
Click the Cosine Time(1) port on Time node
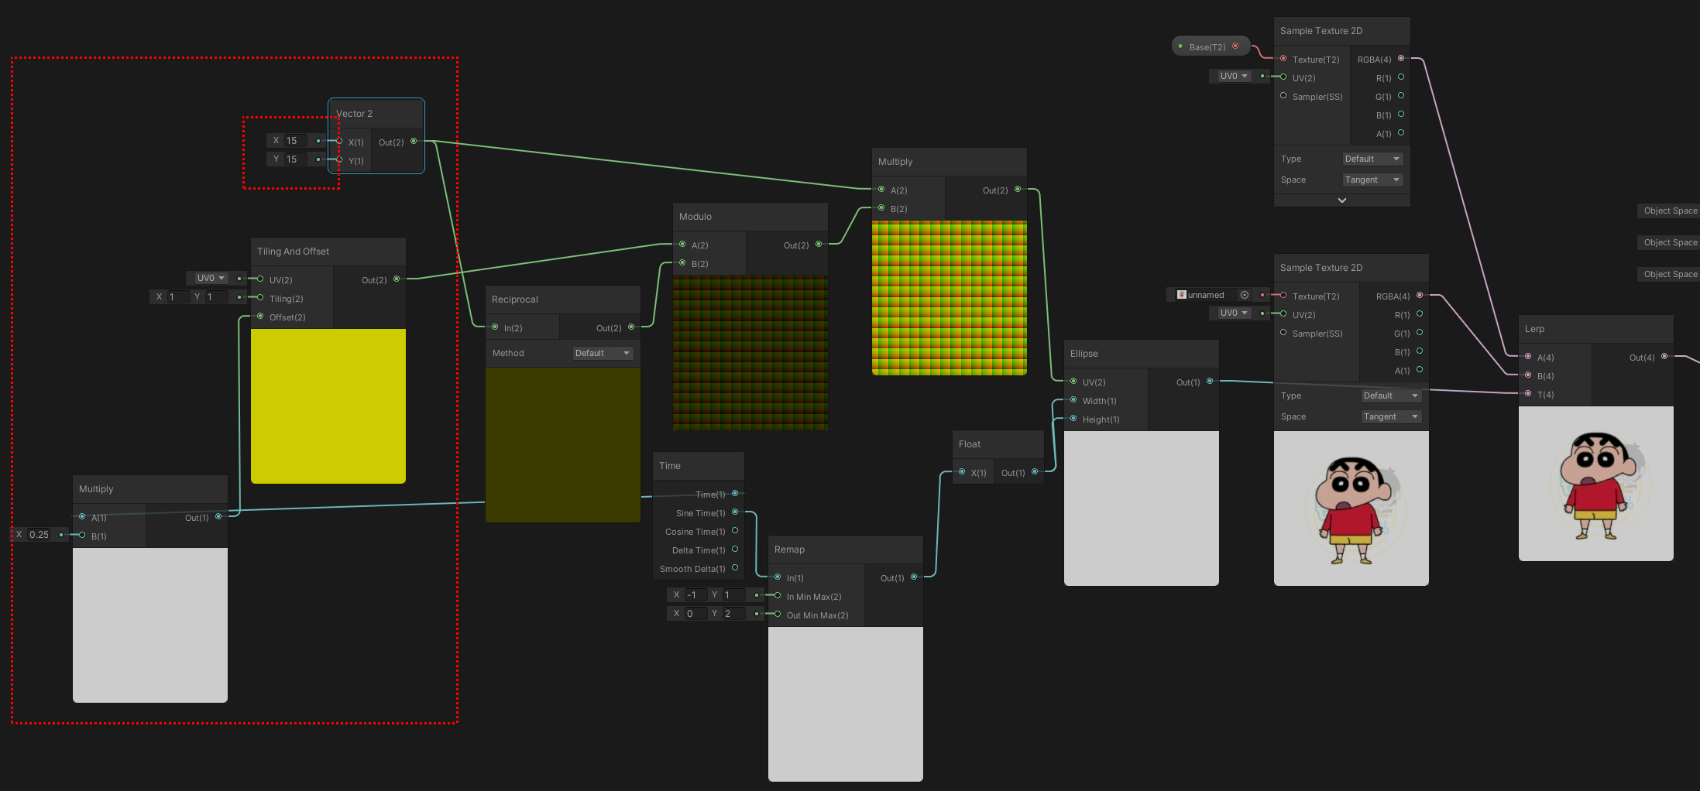(735, 530)
